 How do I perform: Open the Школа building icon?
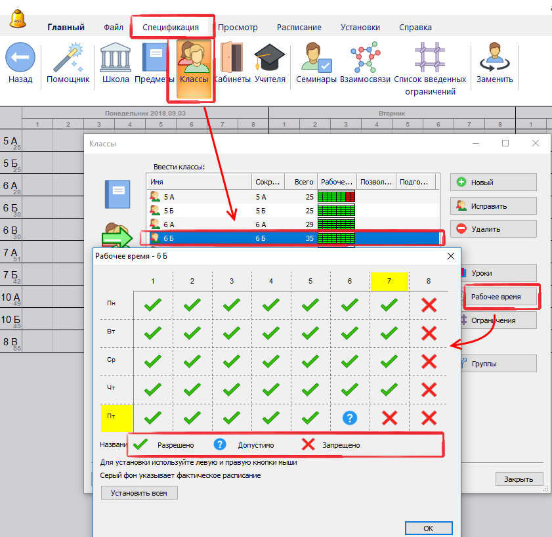116,58
